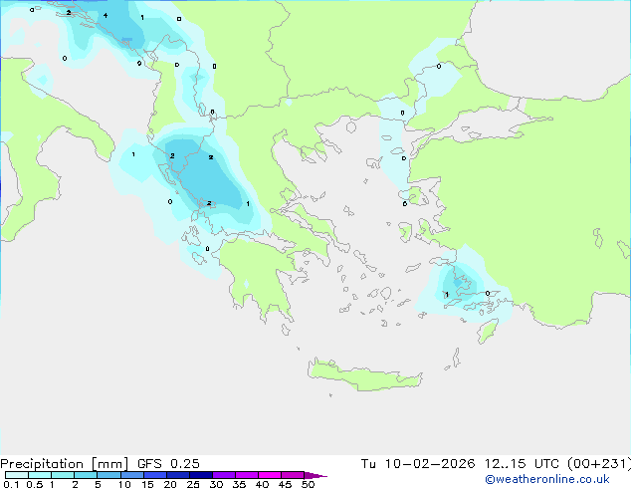Viewport: 631px width, 488px height.
Task: Click the '50' legend scale label
Action: click(309, 484)
